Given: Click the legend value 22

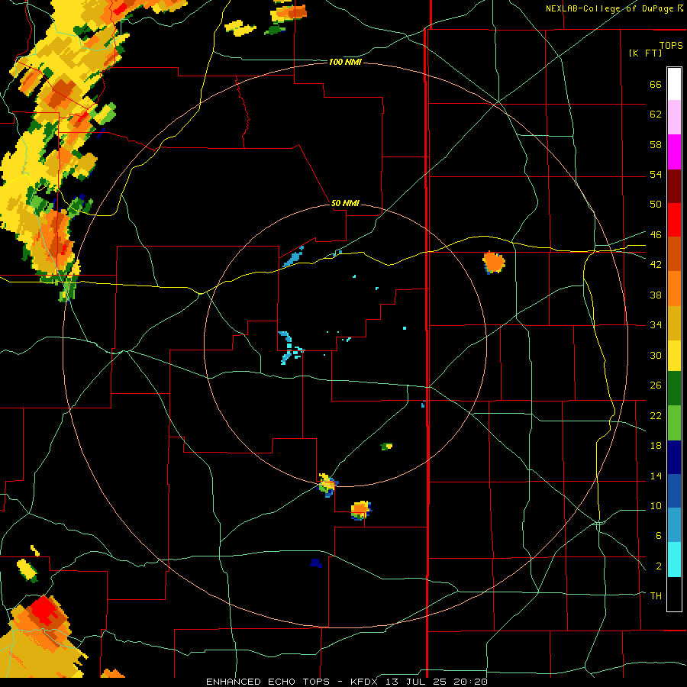Looking at the screenshot, I should pos(656,415).
